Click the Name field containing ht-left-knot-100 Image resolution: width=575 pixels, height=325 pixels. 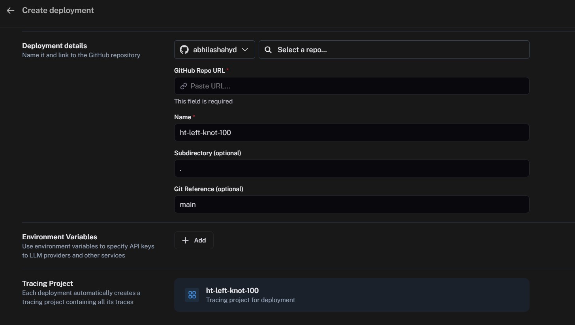351,133
